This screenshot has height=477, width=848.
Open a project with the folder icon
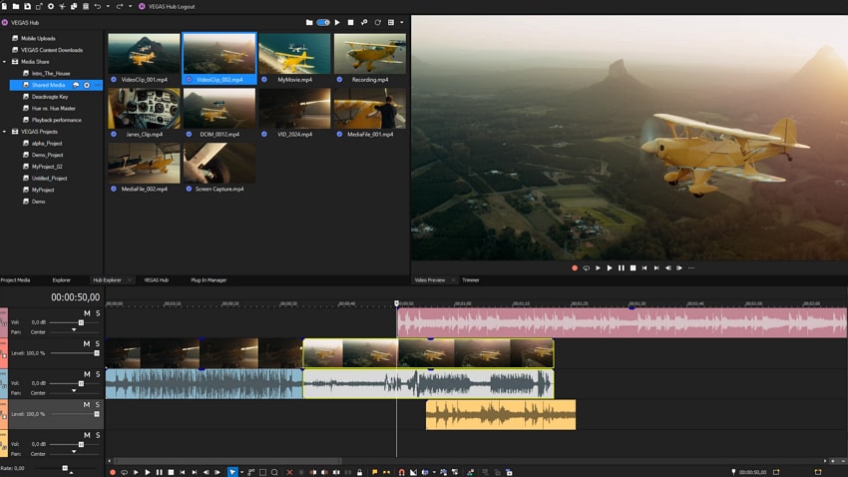coord(16,7)
